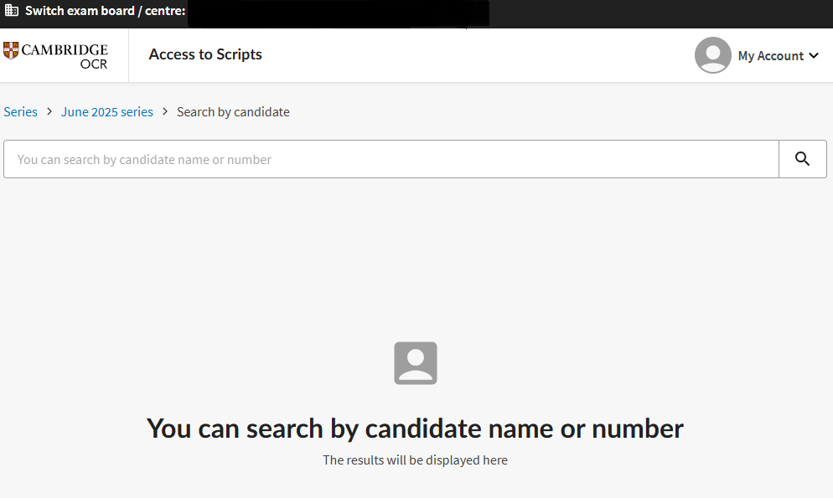Open the Access to Scripts section

pos(204,54)
